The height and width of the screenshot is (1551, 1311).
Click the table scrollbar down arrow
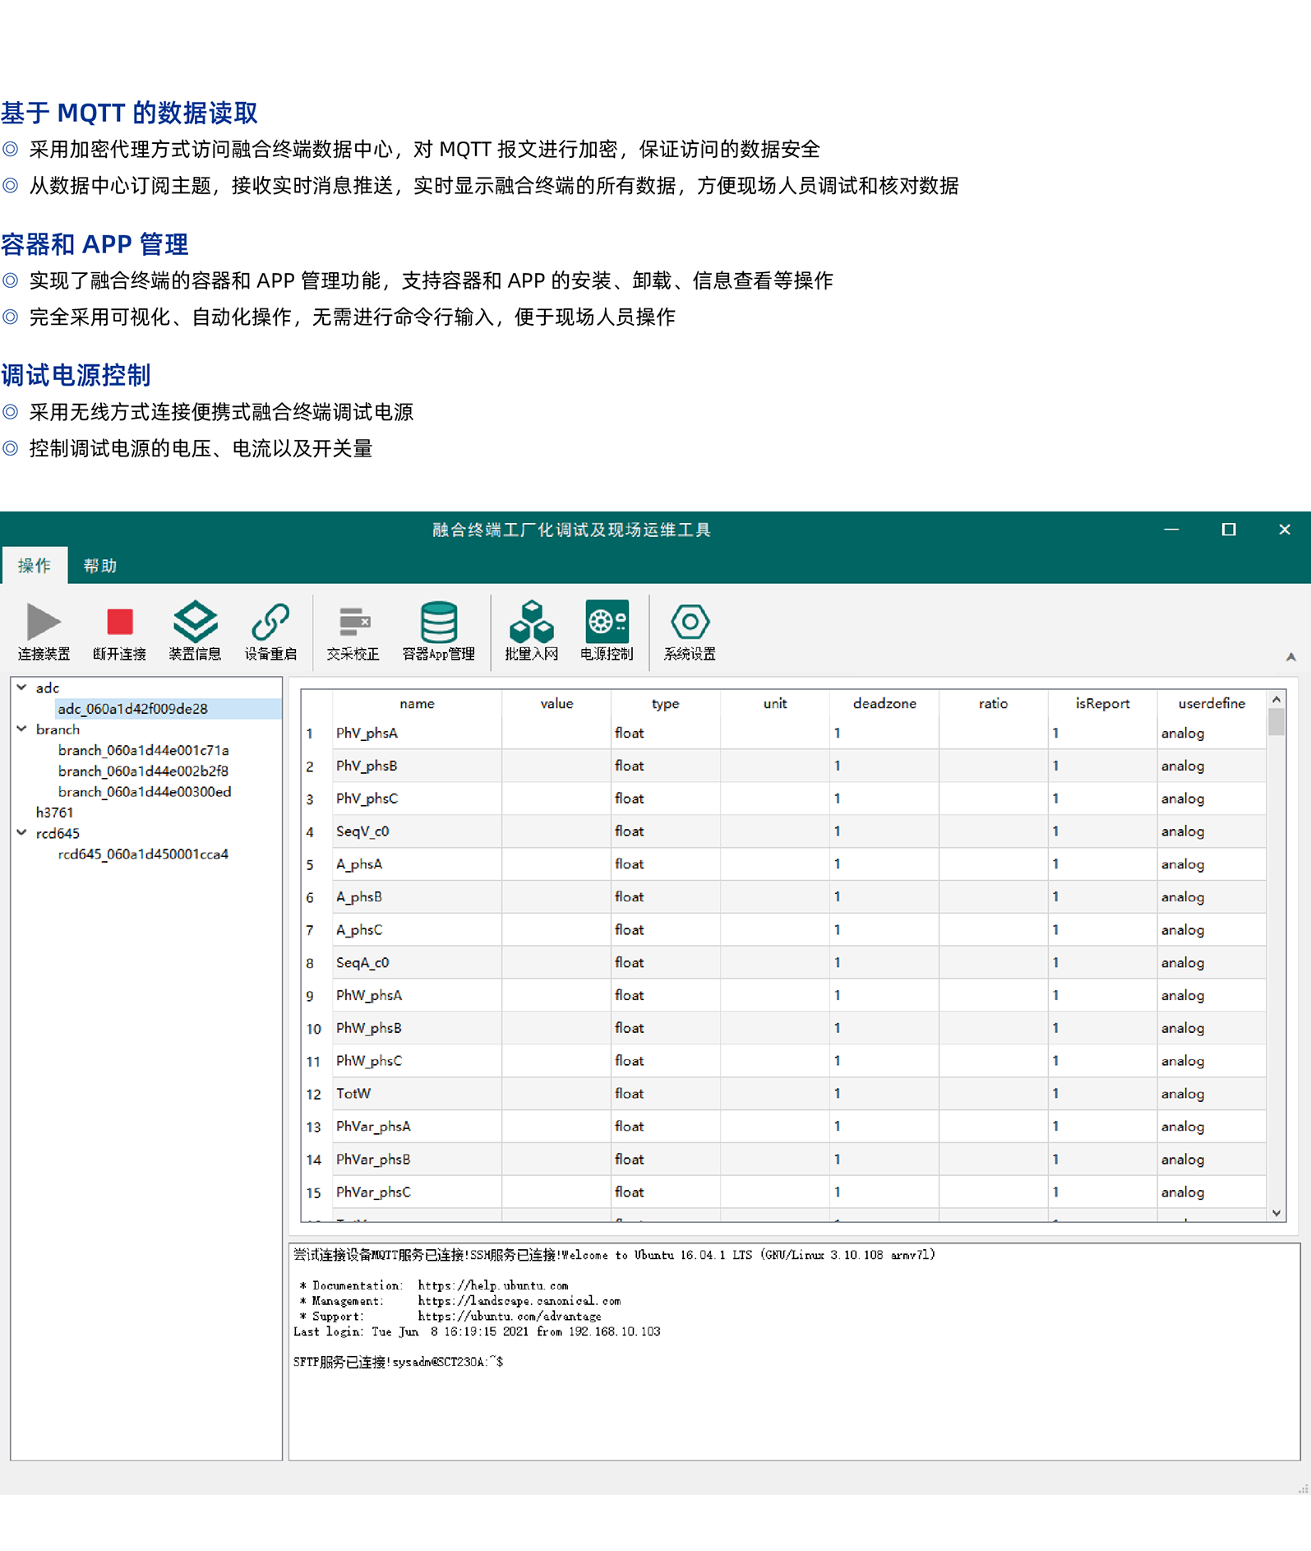(x=1276, y=1213)
